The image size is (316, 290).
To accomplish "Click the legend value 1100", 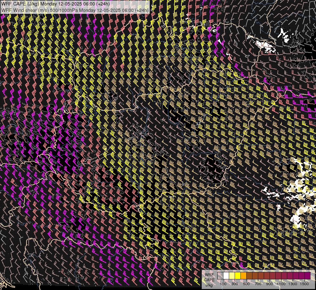I will coord(281,284).
